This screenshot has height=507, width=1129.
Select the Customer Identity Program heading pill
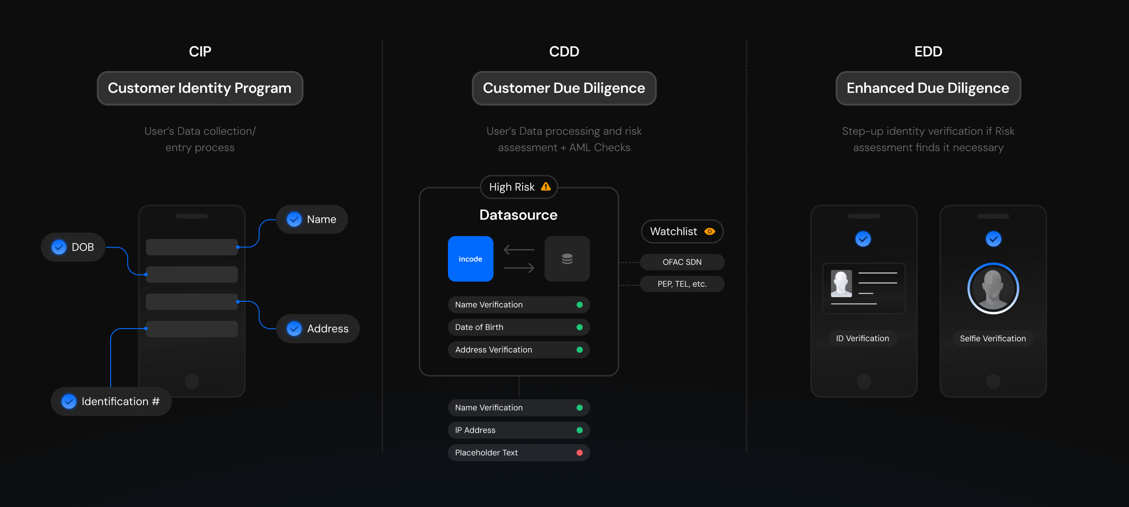pos(200,88)
